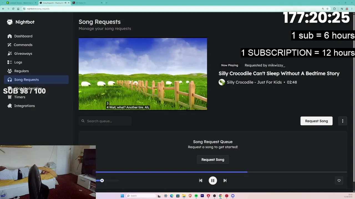
Task: Click the Silly Crocodile channel avatar
Action: (222, 82)
